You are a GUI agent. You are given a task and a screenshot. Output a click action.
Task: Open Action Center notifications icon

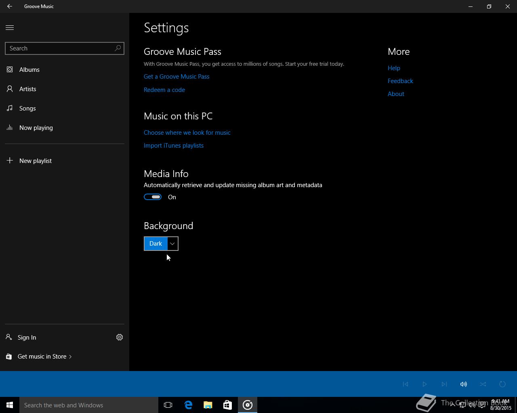(482, 405)
